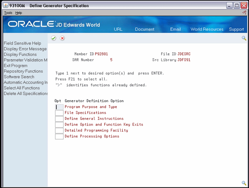Click the Detailed Programming Facility text

[96, 130]
